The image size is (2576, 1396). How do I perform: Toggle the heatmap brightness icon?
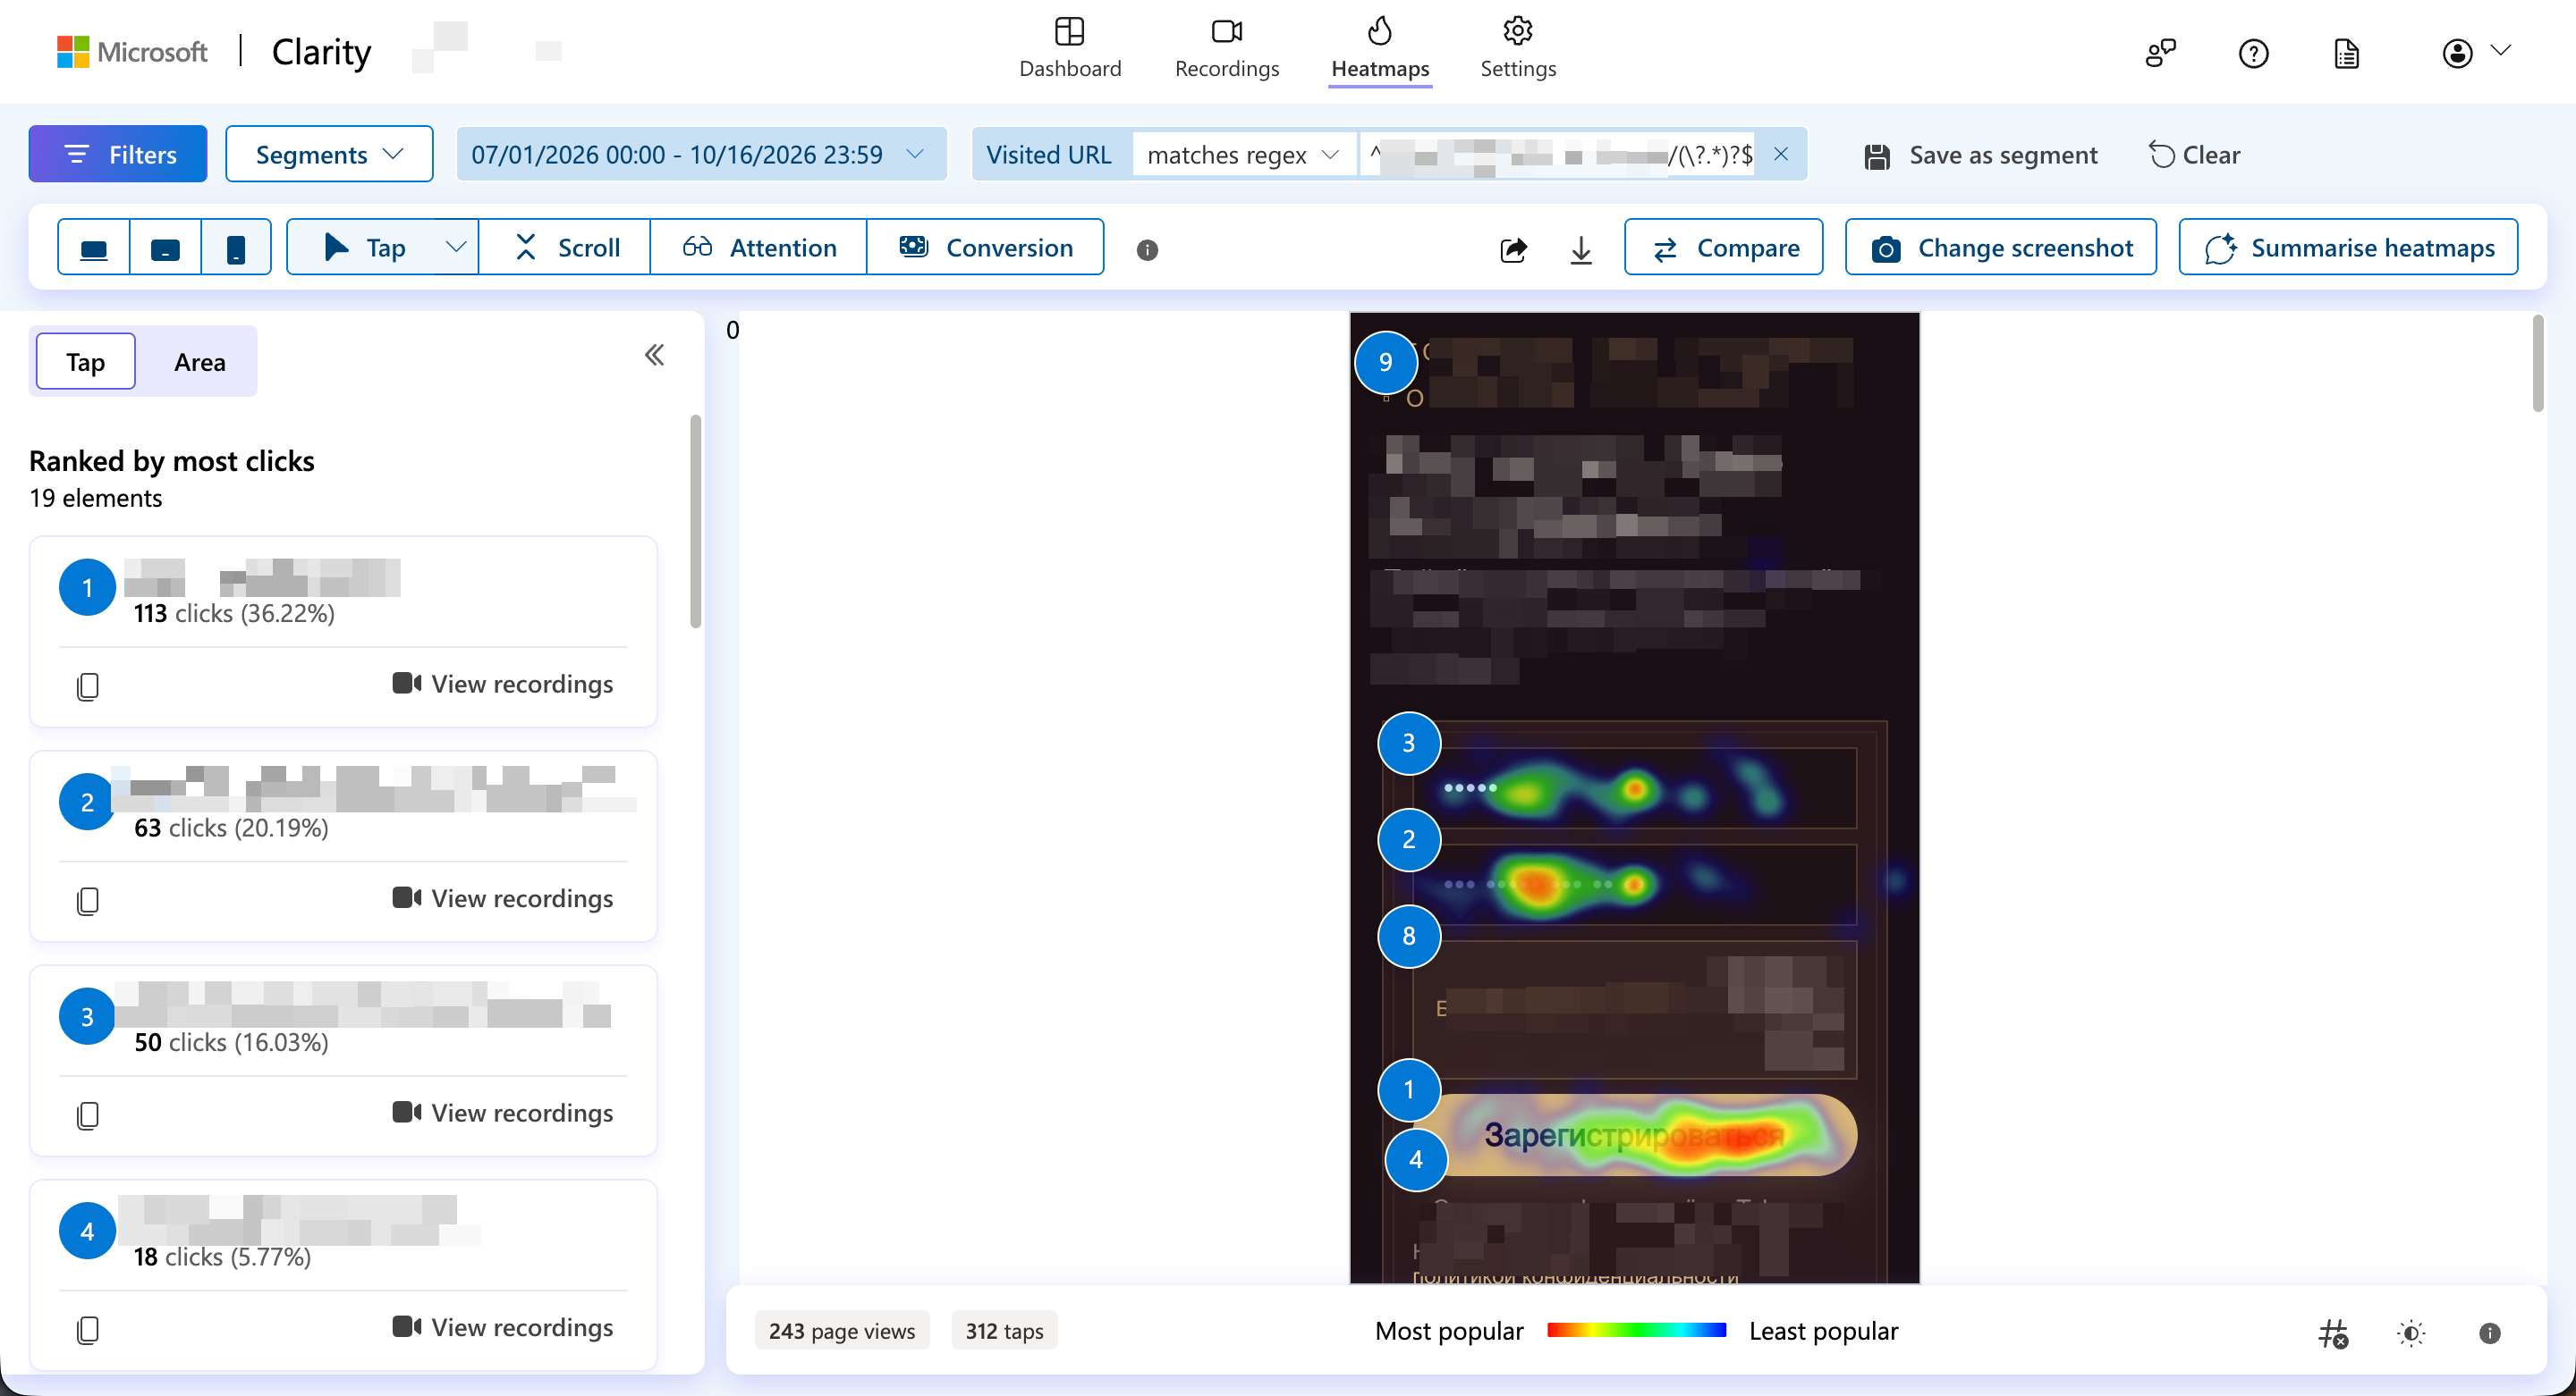(x=2411, y=1333)
